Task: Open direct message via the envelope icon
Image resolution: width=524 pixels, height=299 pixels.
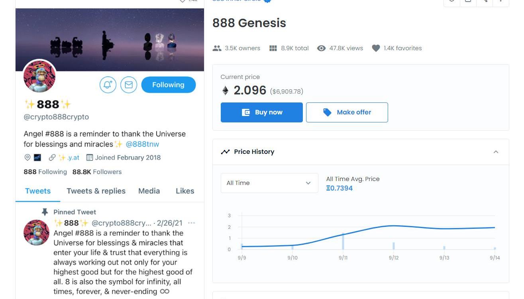Action: click(129, 85)
